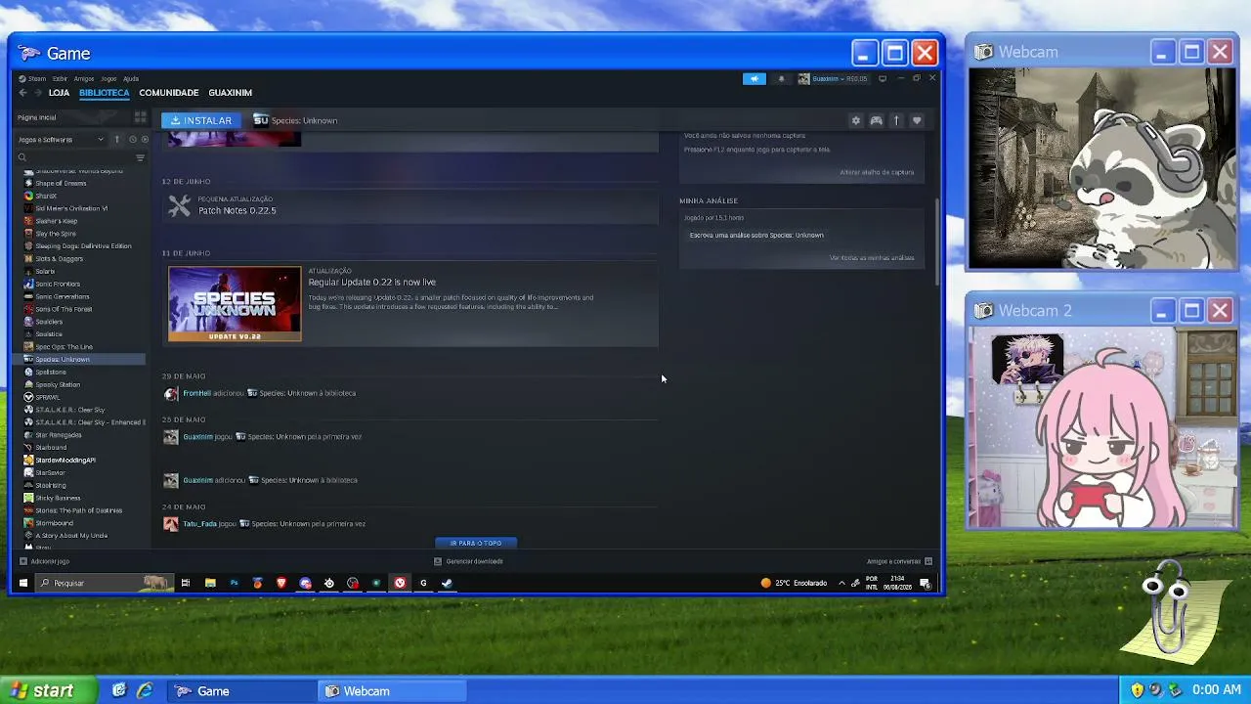The image size is (1251, 704).
Task: Show hidden icons chevron in streamed taskbar
Action: [841, 583]
